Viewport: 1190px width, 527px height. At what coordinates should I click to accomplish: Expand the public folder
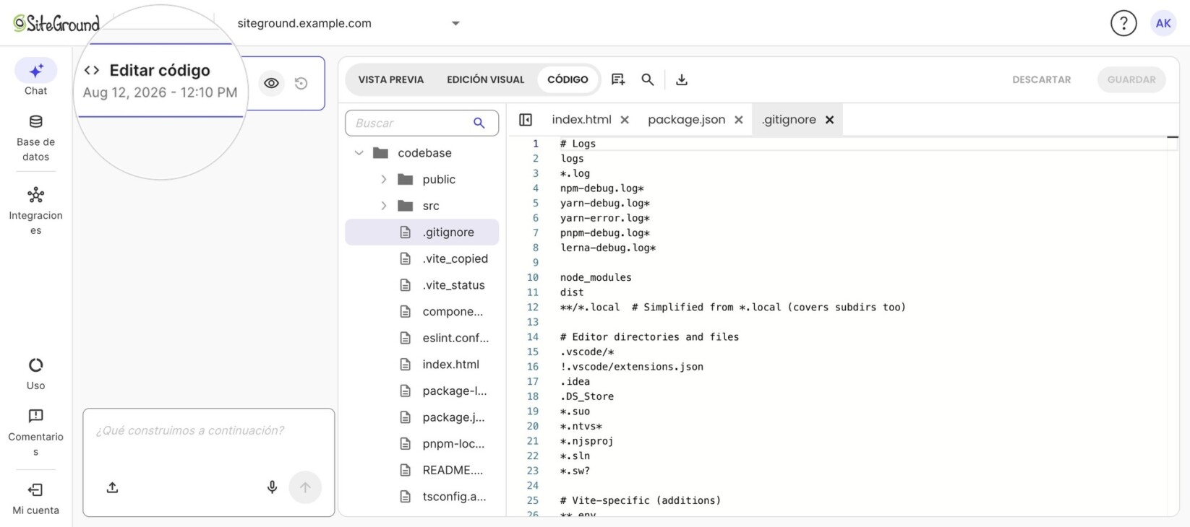pos(384,179)
